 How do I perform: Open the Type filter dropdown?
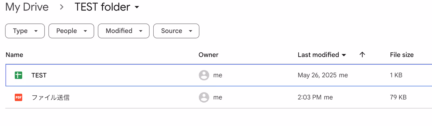pyautogui.click(x=25, y=31)
